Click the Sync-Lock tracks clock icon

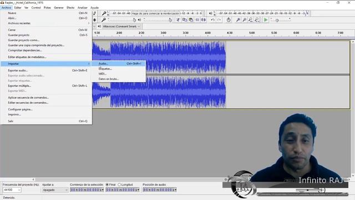click(x=229, y=20)
